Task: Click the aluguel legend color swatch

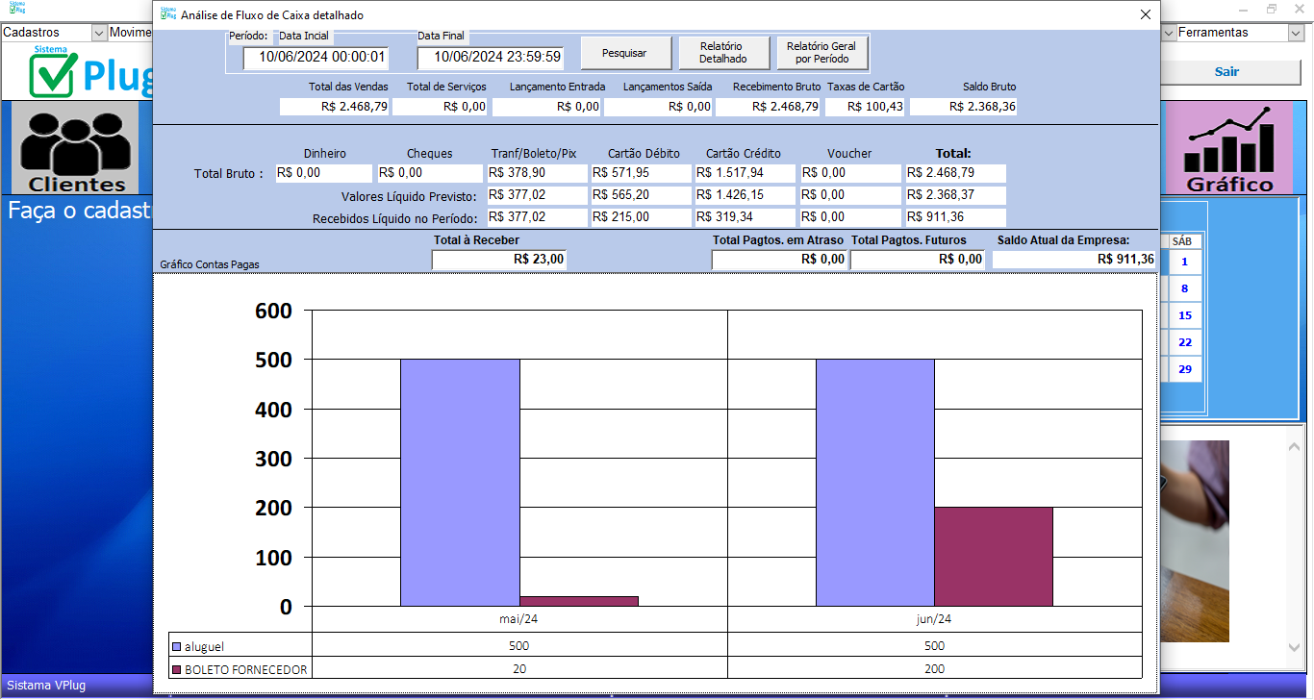Action: 177,646
